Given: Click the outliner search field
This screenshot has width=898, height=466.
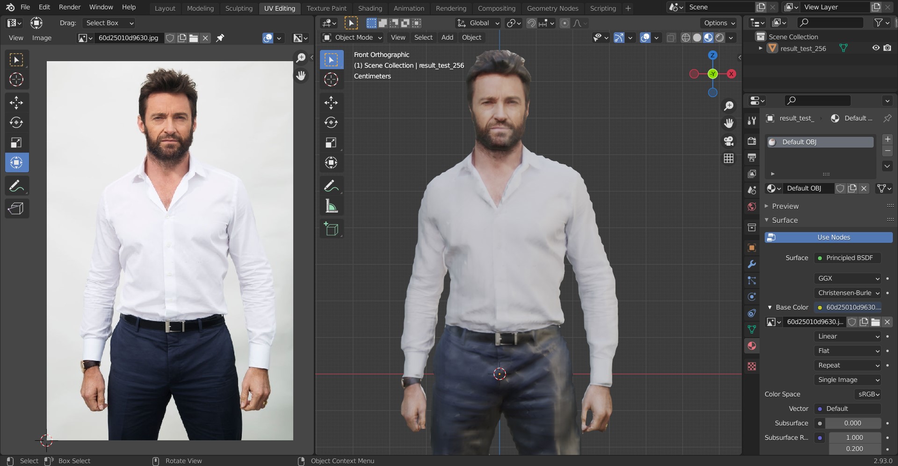Looking at the screenshot, I should point(830,22).
